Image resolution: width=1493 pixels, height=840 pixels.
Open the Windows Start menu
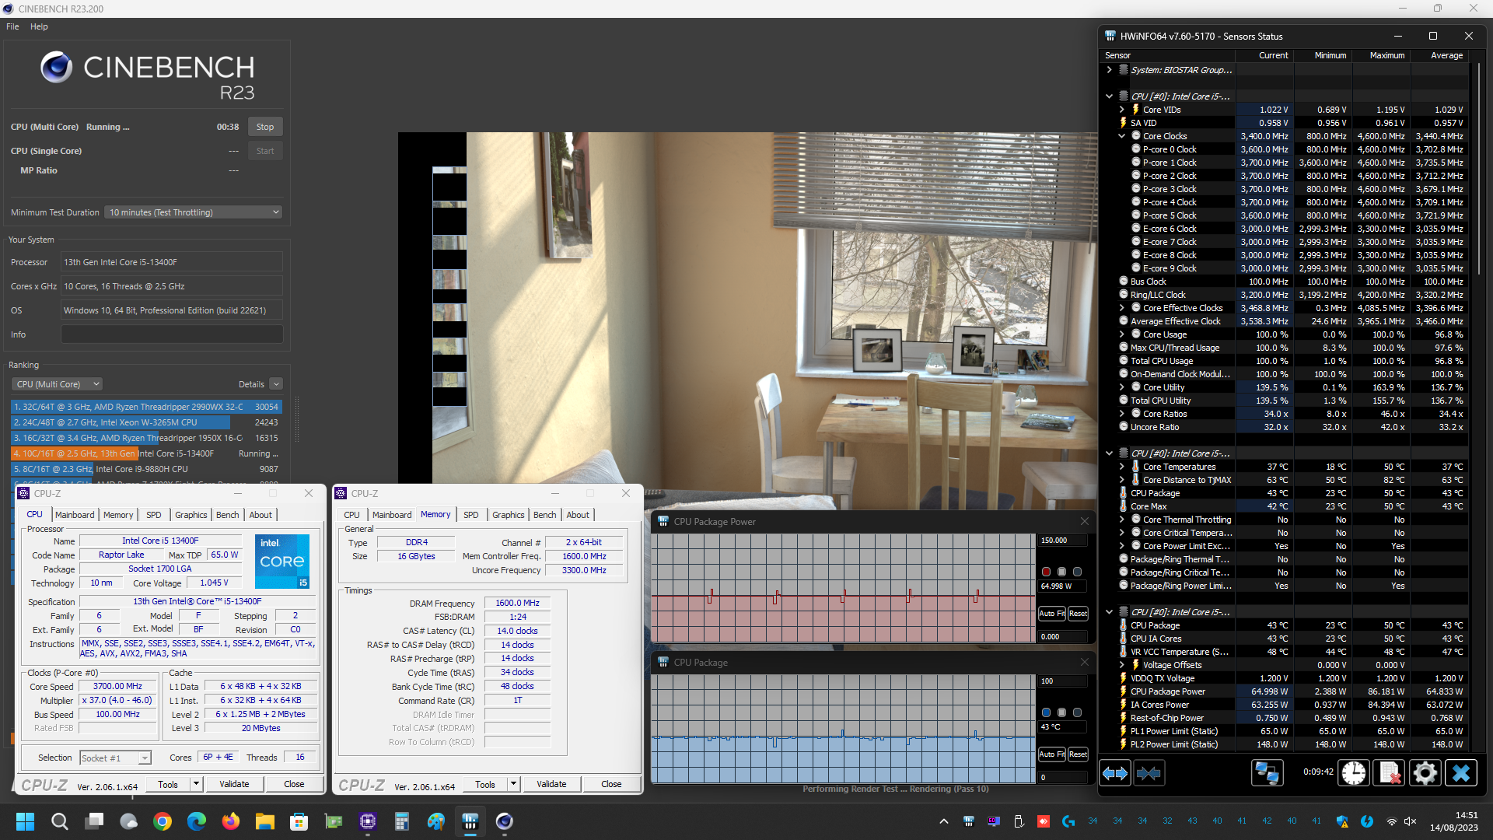click(25, 821)
